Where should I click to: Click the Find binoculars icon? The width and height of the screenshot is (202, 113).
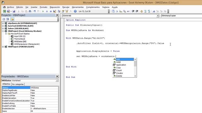[x=30, y=11]
